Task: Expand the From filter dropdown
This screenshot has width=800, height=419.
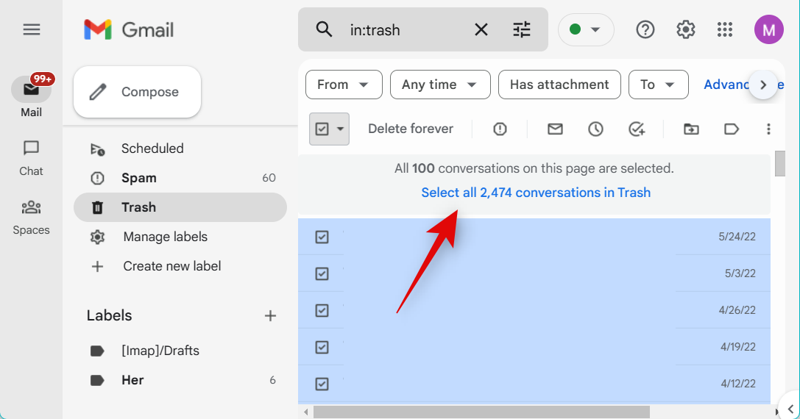Action: [343, 85]
